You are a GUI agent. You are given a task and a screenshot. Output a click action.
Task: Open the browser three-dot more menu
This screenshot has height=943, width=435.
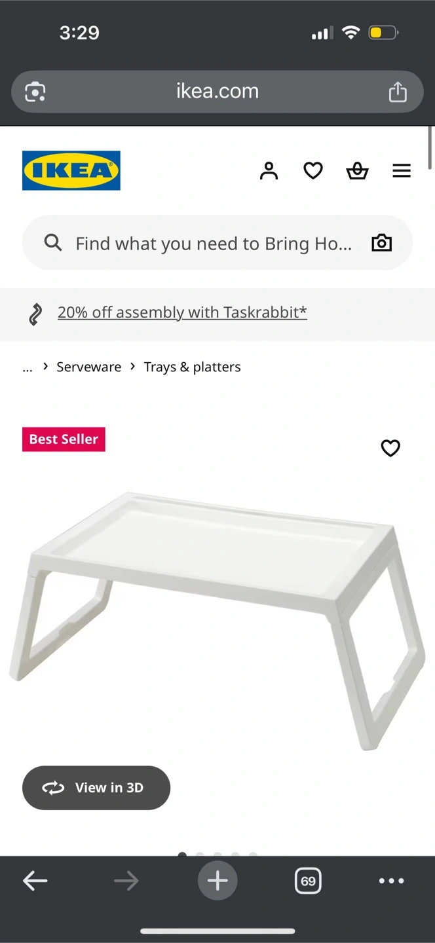[391, 881]
